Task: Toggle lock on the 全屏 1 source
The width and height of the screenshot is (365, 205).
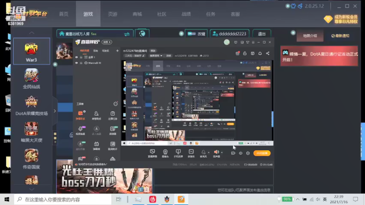Action: pos(81,57)
